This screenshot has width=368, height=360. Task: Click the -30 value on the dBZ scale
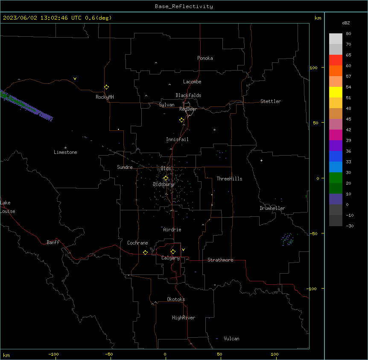click(x=350, y=226)
